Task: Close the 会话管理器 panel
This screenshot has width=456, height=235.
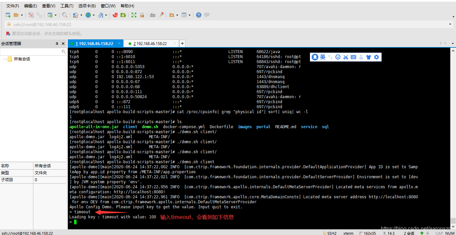Action: point(63,44)
